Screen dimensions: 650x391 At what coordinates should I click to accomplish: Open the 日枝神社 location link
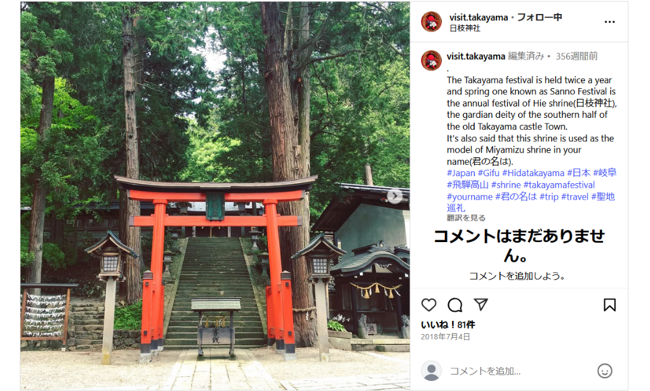coord(465,28)
